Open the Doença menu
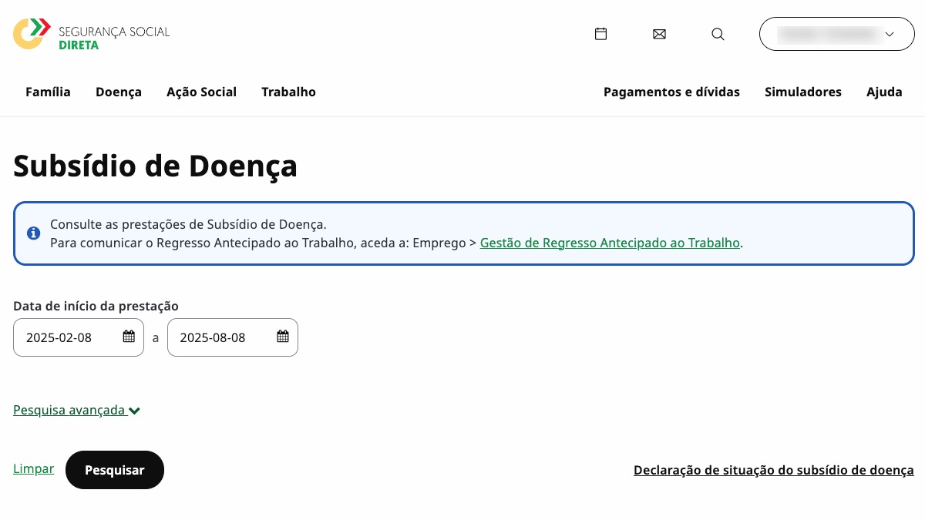The image size is (925, 520). pos(119,92)
